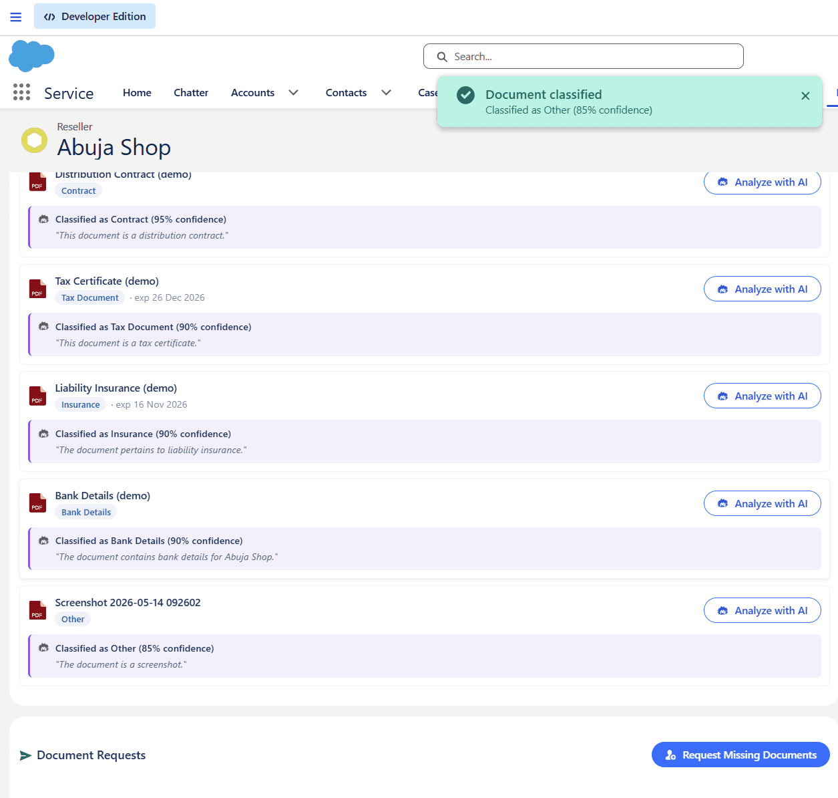
Task: Click the Liability Insurance (demo) title
Action: click(116, 388)
